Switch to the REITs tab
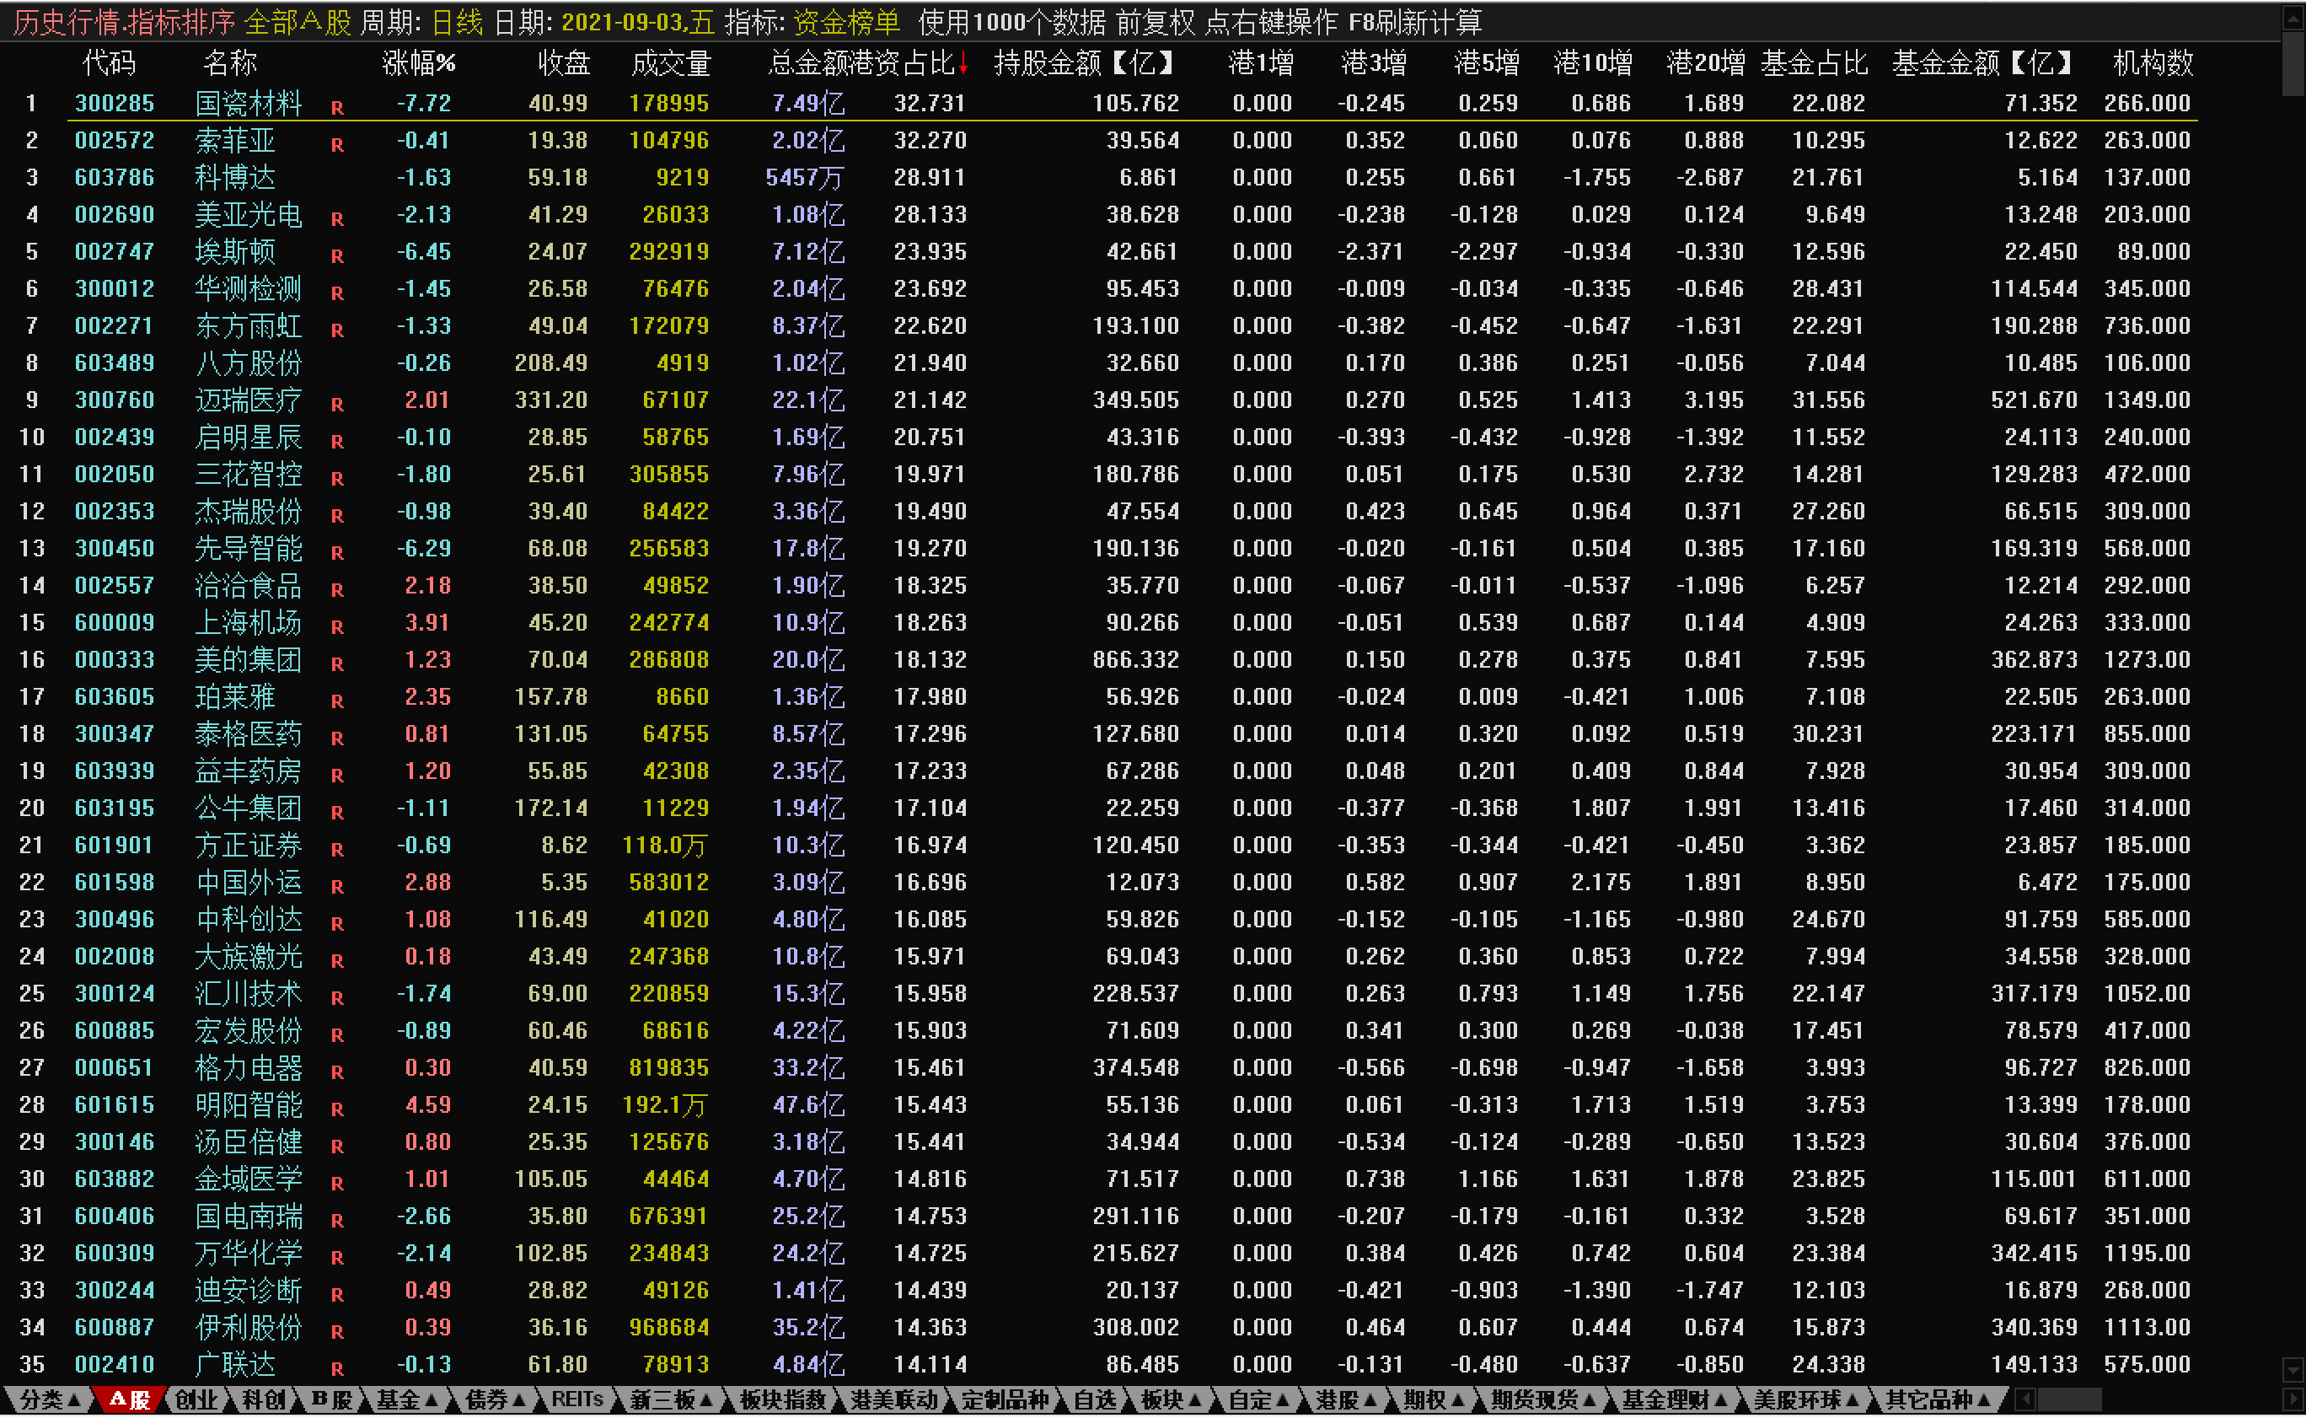The image size is (2306, 1418). pyautogui.click(x=577, y=1400)
